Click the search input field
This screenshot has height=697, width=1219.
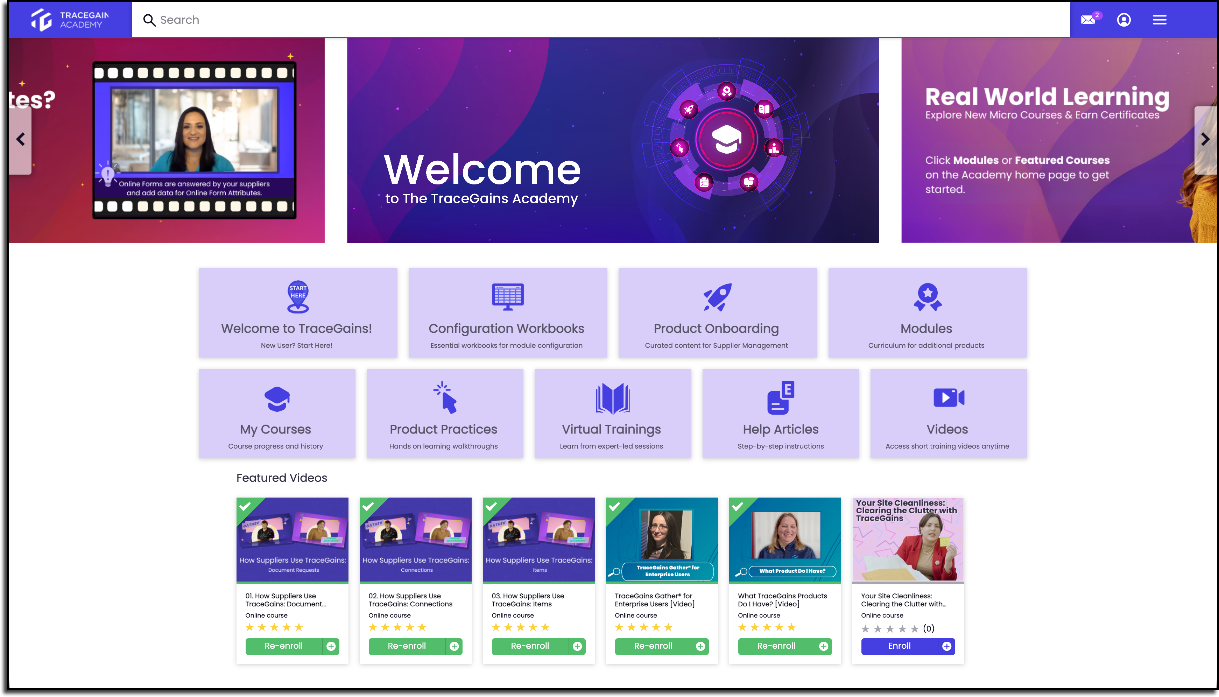tap(601, 20)
